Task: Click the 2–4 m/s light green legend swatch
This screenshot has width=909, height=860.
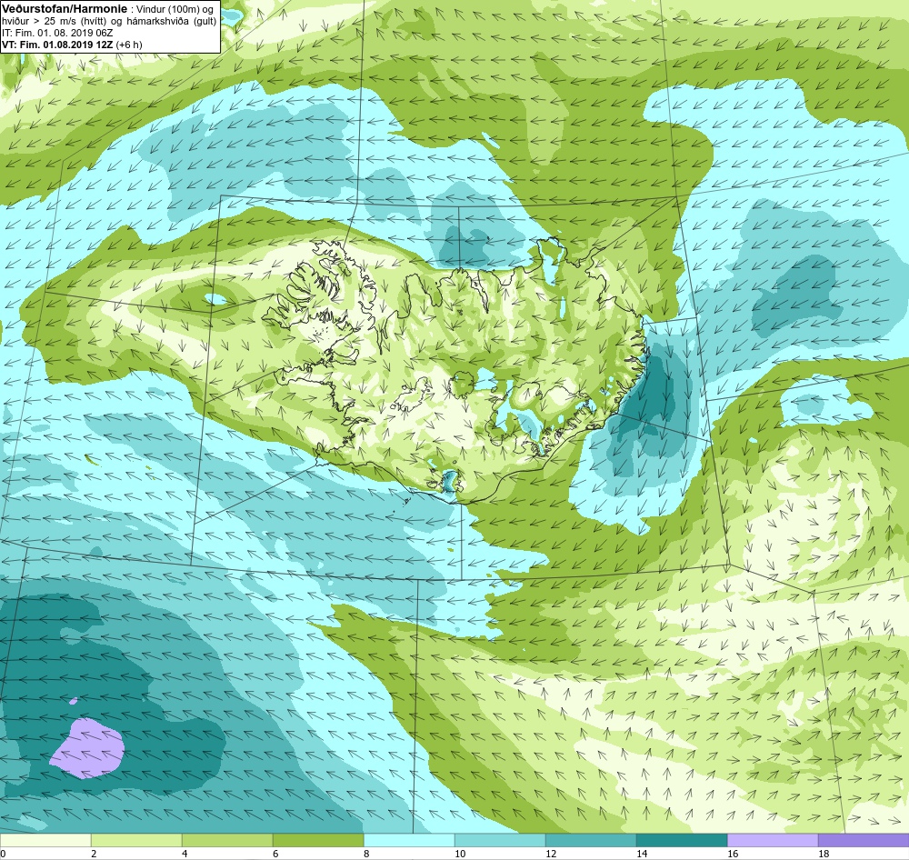Action: (x=137, y=840)
